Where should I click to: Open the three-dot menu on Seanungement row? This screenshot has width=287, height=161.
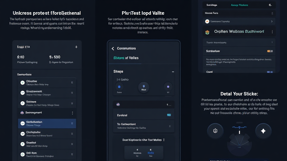(x=72, y=113)
